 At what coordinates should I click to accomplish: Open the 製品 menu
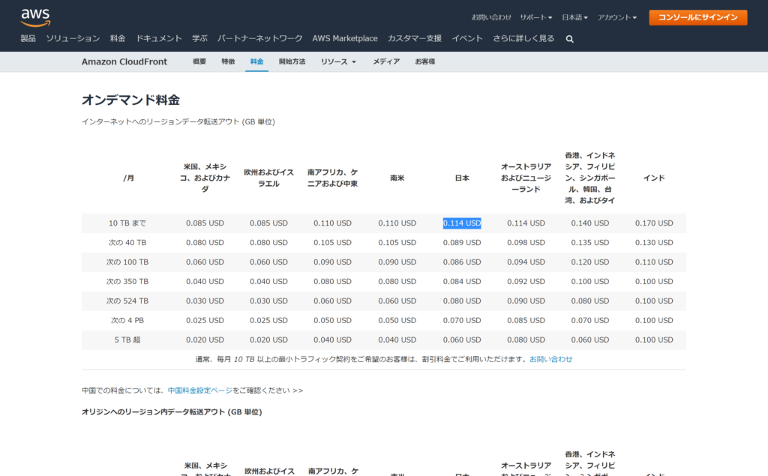pos(28,38)
